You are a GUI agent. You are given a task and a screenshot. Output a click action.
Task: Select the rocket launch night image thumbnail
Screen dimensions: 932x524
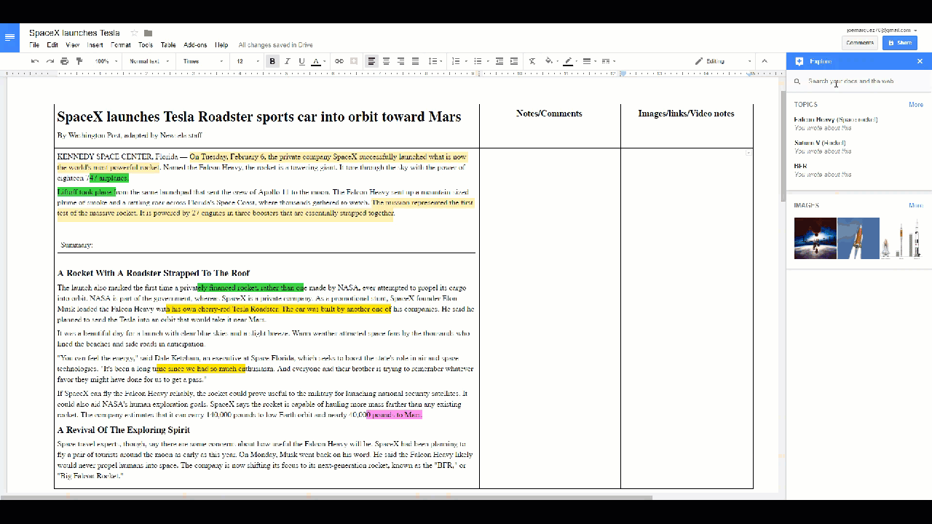pos(815,238)
